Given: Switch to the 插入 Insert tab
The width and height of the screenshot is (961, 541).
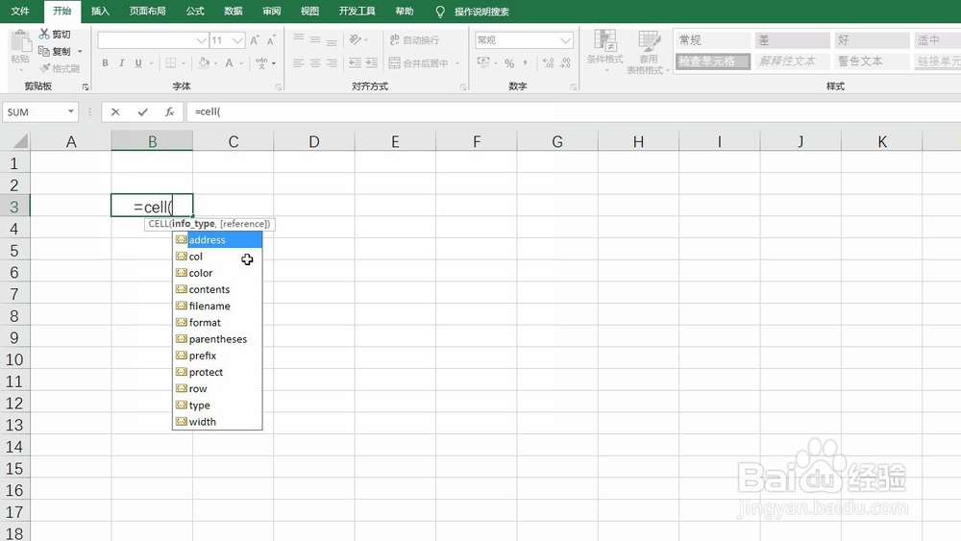Looking at the screenshot, I should pyautogui.click(x=100, y=11).
